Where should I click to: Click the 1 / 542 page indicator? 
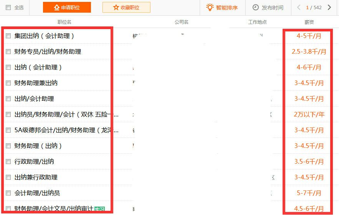[x=314, y=7]
